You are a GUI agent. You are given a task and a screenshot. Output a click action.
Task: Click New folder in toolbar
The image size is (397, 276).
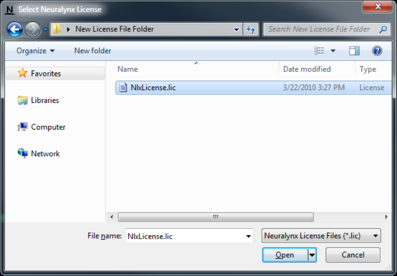point(93,51)
